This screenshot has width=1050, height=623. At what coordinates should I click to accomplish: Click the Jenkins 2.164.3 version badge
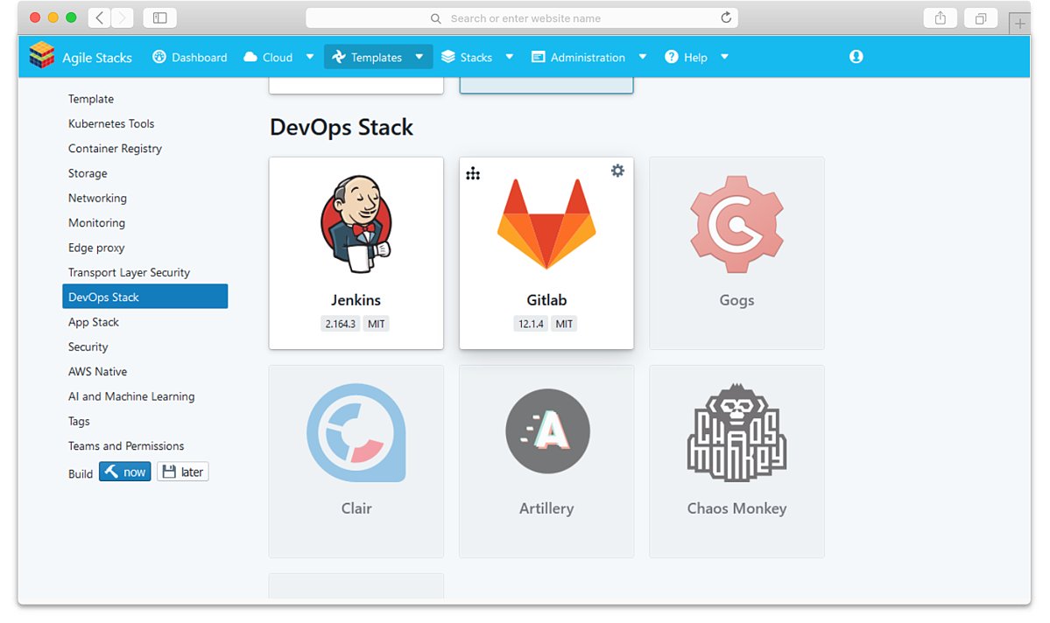click(340, 324)
